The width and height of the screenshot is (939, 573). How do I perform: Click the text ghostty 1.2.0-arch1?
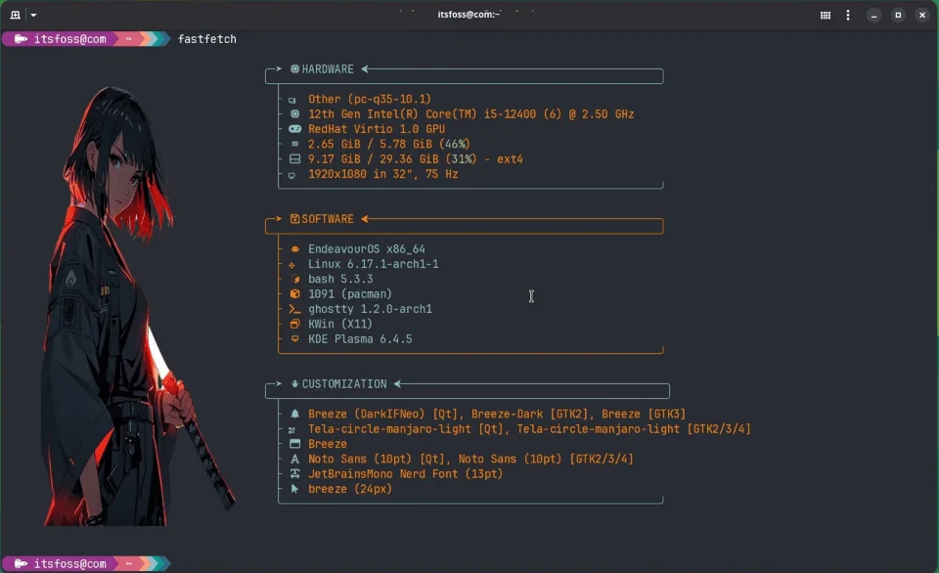tap(370, 309)
